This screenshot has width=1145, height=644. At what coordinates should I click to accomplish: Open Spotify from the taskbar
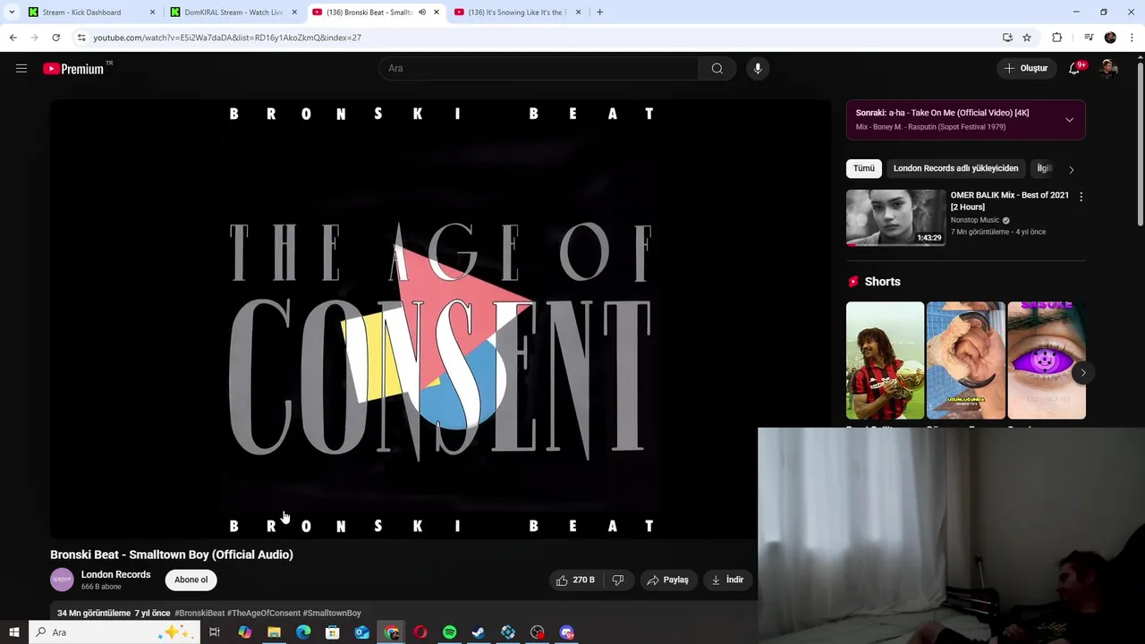[449, 632]
